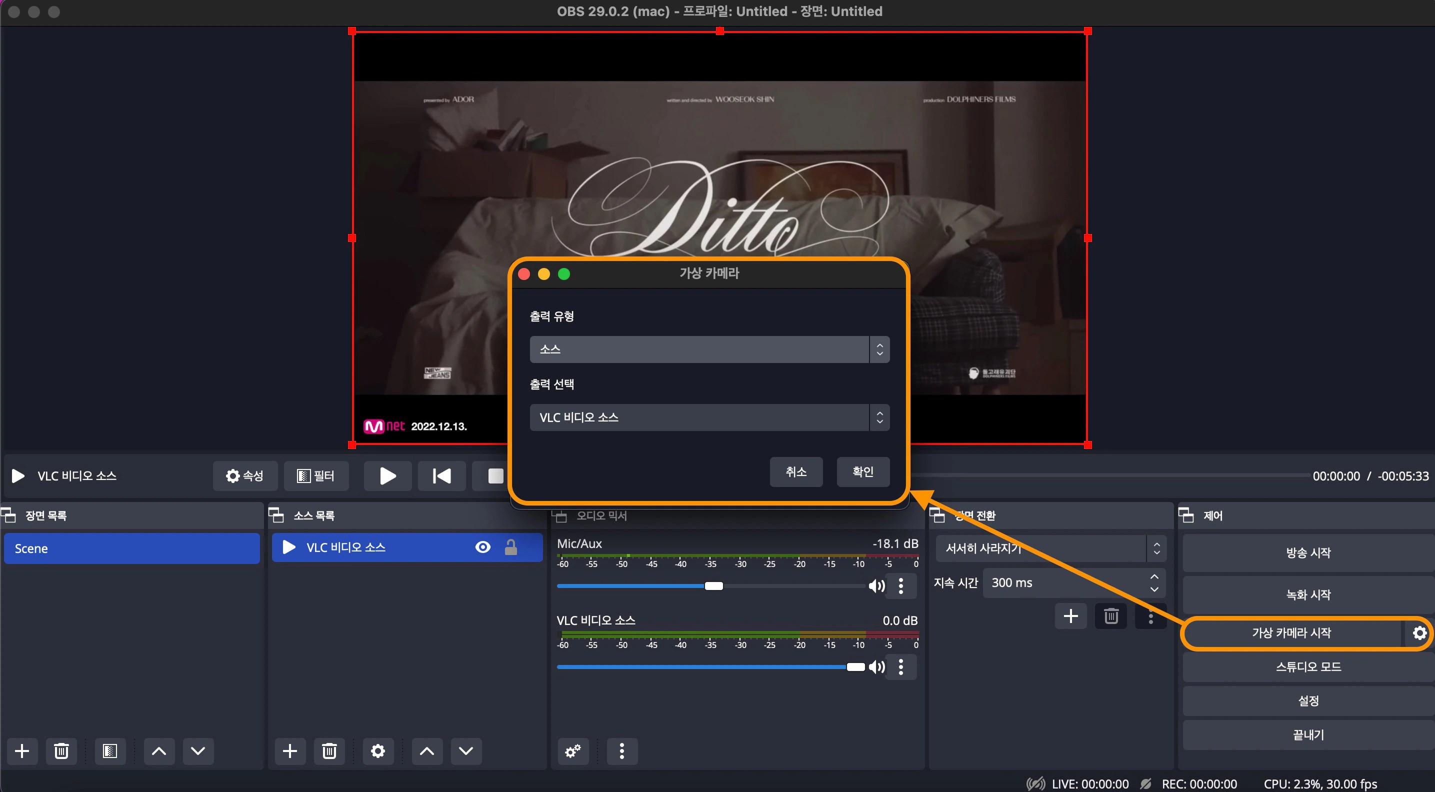Open VLC 비디오 소스 properties via 속성 gear icon

tap(244, 475)
